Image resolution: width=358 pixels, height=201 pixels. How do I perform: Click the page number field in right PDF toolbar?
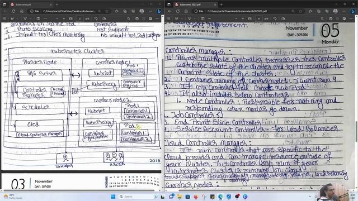(x=259, y=18)
